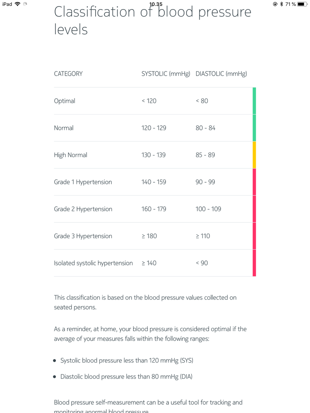Image resolution: width=310 pixels, height=413 pixels.
Task: Tap the CATEGORY column header
Action: (x=68, y=74)
